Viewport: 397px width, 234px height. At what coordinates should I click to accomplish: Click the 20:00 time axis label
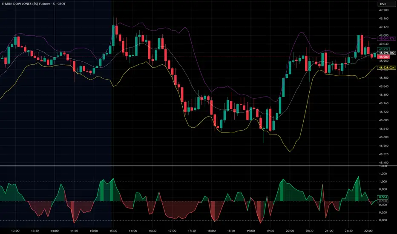click(290, 231)
